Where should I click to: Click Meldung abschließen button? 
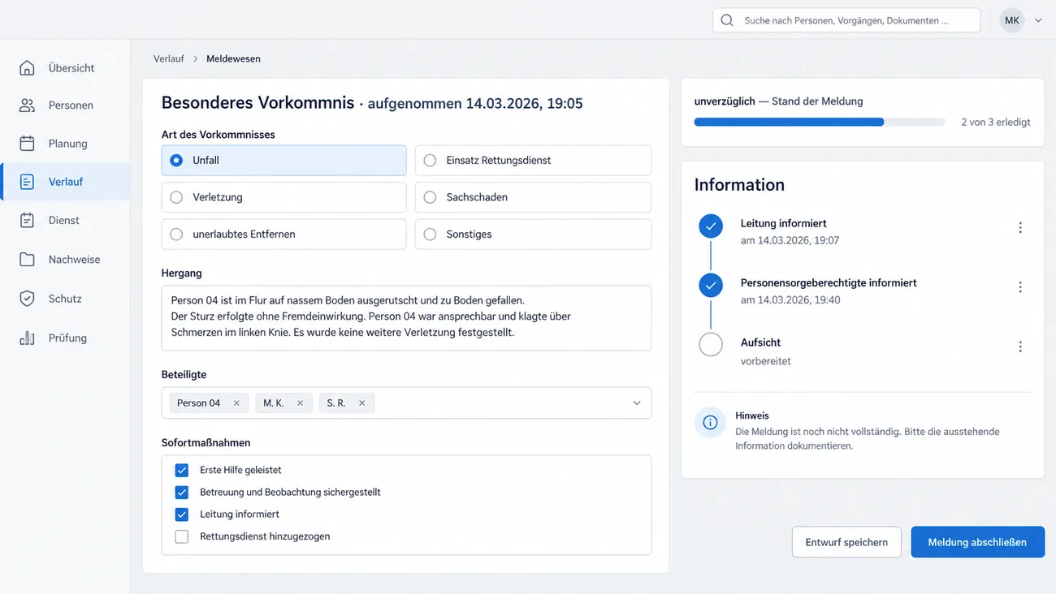tap(977, 542)
